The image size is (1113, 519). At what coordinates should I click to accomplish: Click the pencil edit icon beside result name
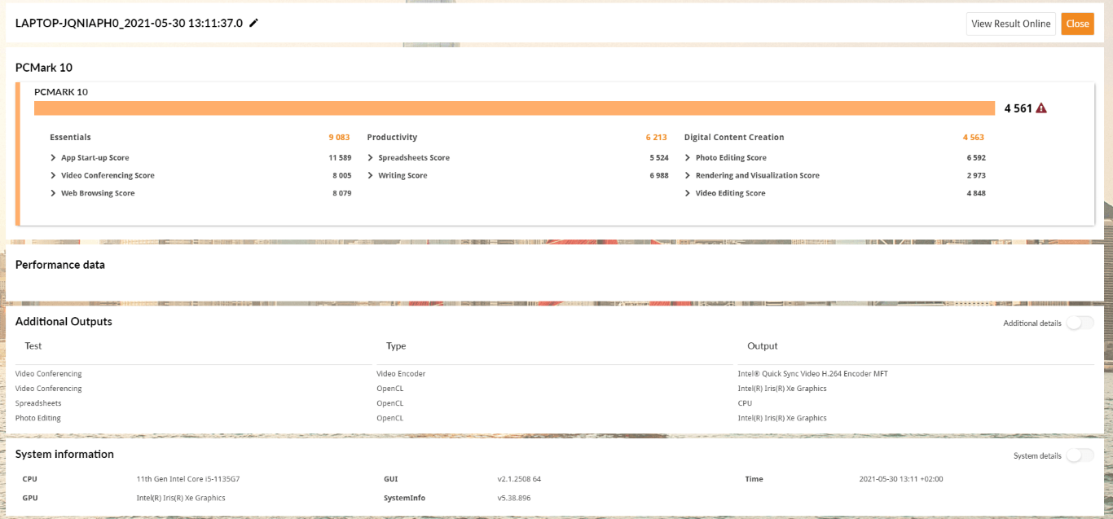(x=253, y=24)
